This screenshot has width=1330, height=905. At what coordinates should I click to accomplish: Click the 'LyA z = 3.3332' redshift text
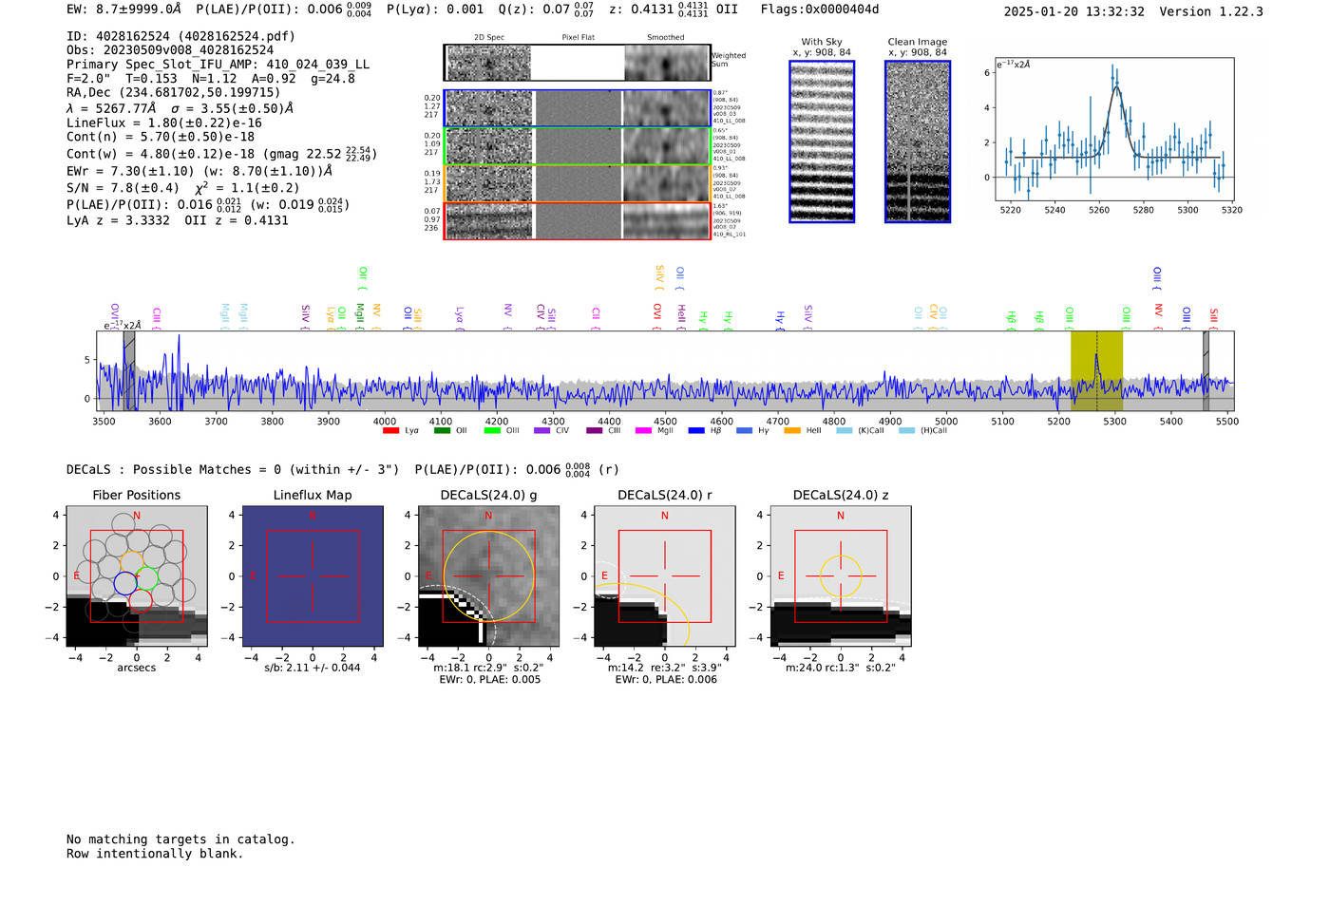tap(118, 220)
